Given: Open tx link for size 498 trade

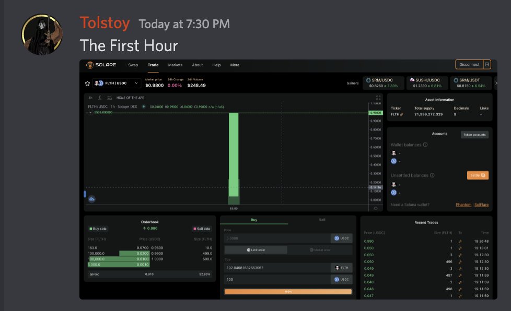Looking at the screenshot, I should click(460, 289).
